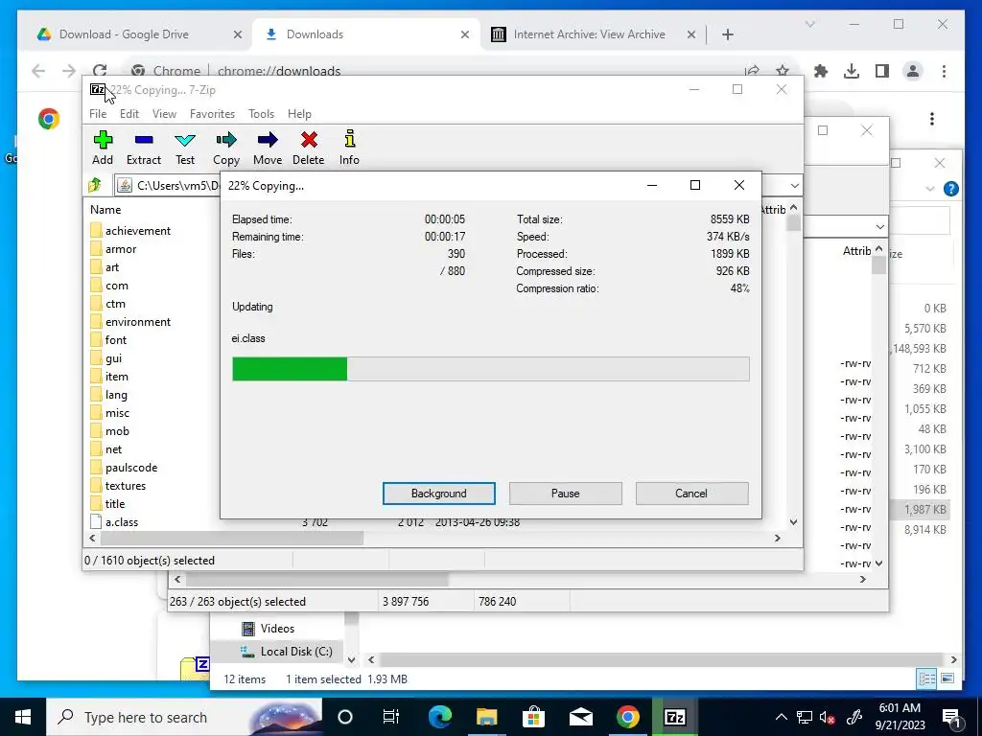Expand the 7-Zip path dropdown
The image size is (982, 736).
click(794, 185)
